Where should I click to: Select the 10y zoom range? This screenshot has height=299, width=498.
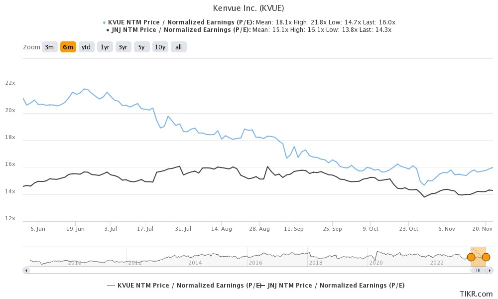tap(159, 46)
